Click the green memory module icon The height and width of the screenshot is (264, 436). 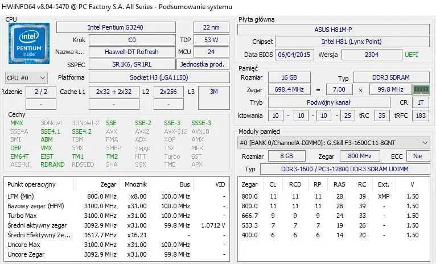[421, 89]
